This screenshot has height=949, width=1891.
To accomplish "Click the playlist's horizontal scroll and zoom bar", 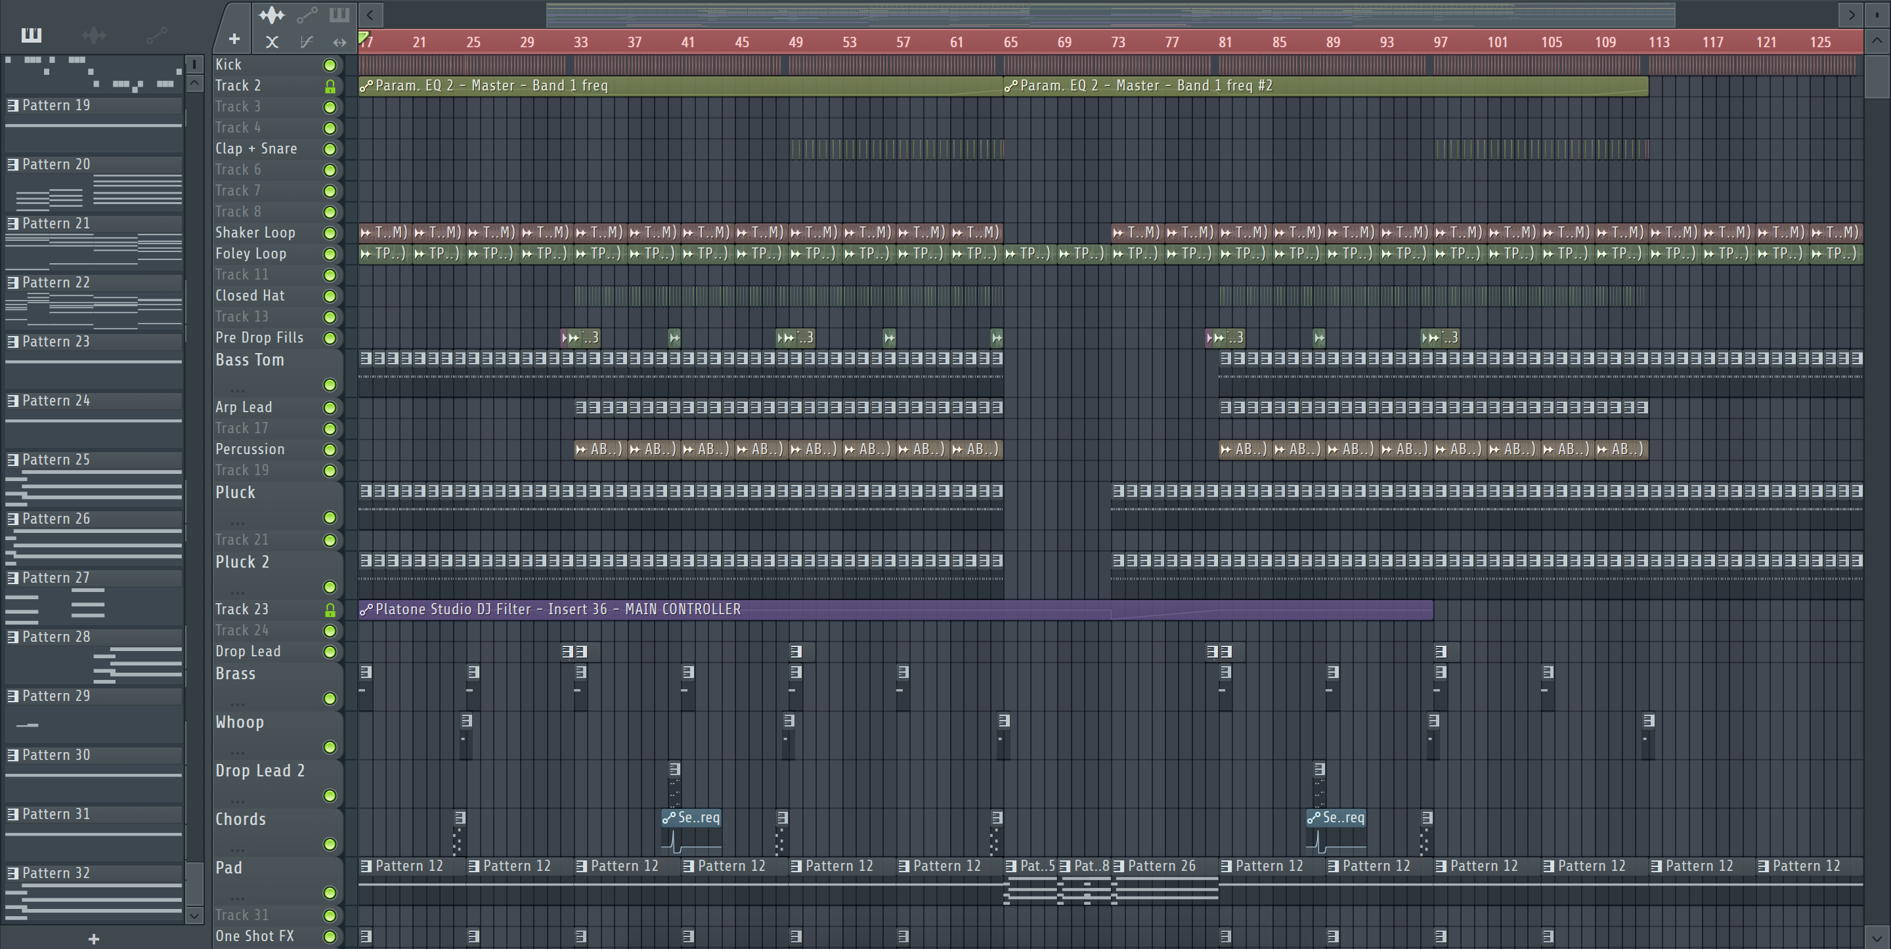I will click(1110, 14).
